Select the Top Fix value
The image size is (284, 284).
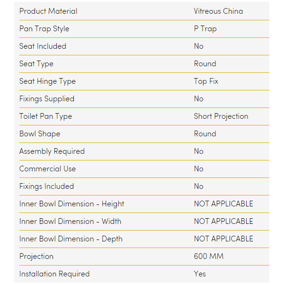coord(206,81)
